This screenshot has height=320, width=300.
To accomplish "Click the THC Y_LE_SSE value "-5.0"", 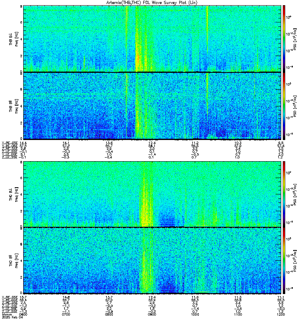I will [281, 308].
